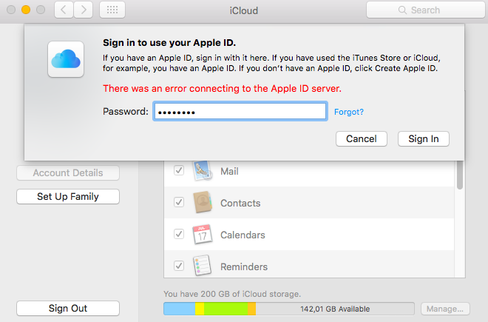
Task: Focus the Password input field
Action: pos(240,111)
